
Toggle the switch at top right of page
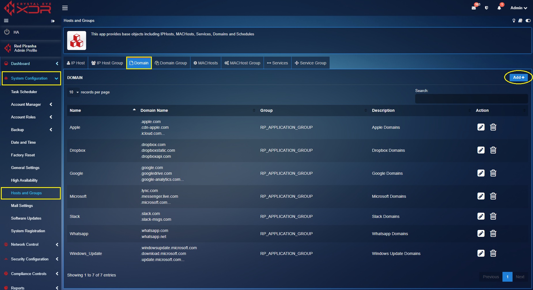pos(528,21)
